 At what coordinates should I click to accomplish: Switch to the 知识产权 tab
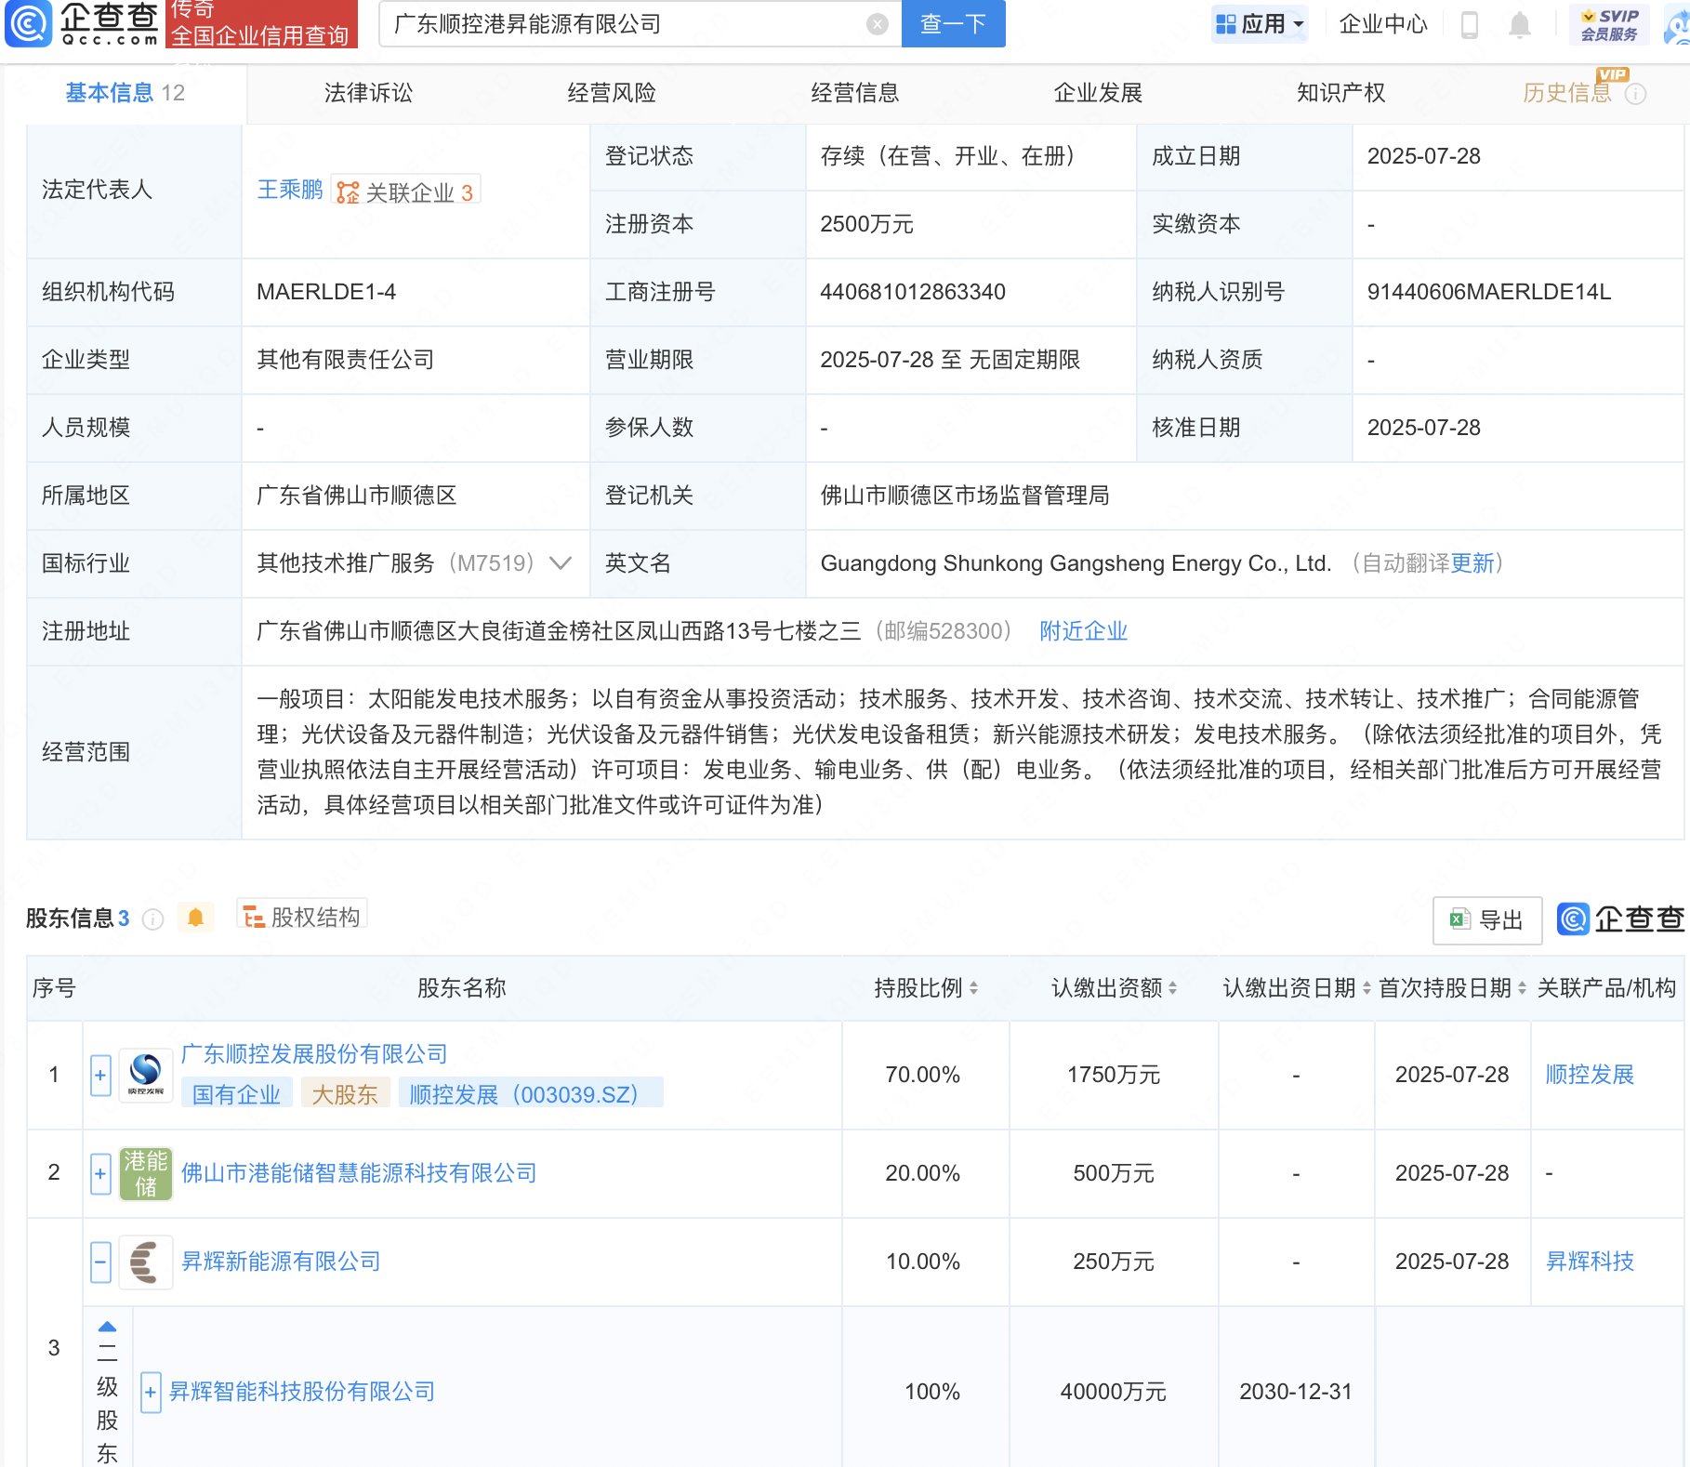pyautogui.click(x=1341, y=93)
